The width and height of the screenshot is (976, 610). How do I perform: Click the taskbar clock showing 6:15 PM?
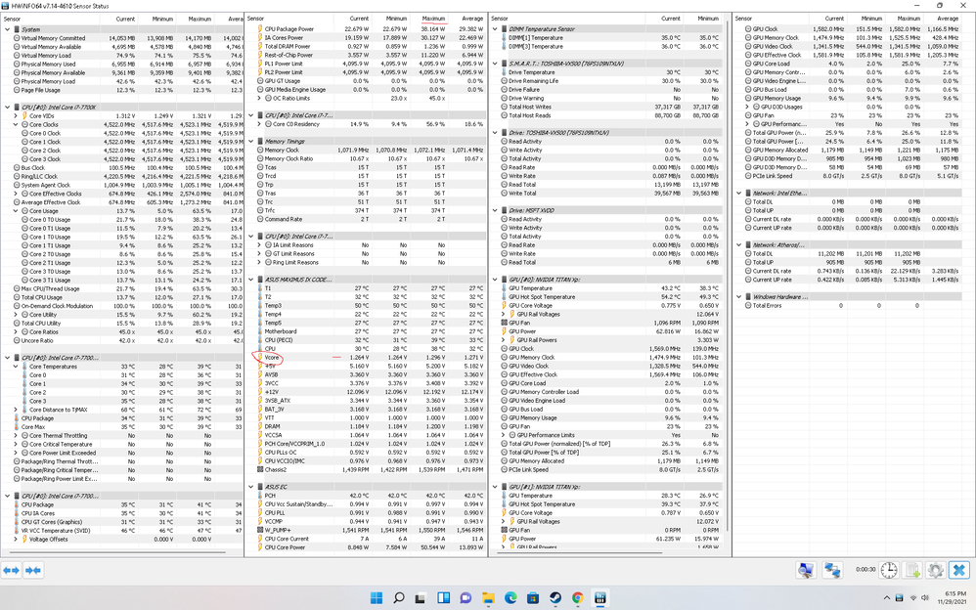click(954, 598)
